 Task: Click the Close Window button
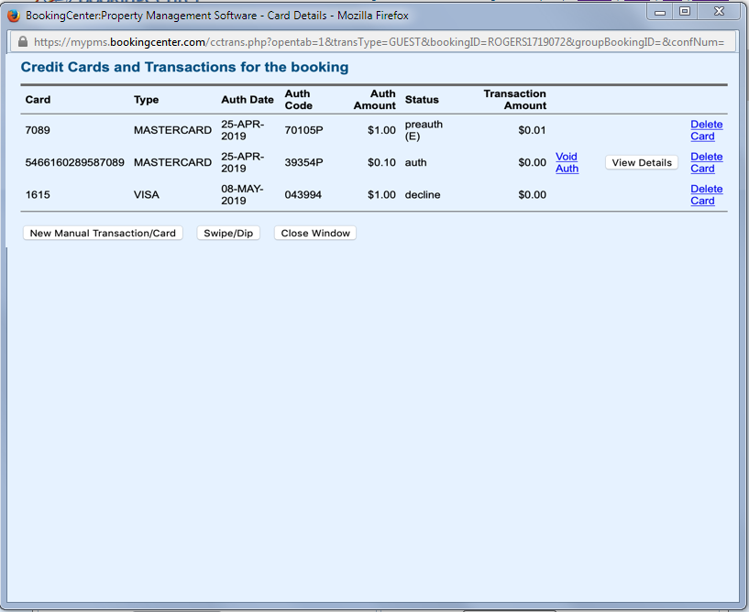(315, 233)
